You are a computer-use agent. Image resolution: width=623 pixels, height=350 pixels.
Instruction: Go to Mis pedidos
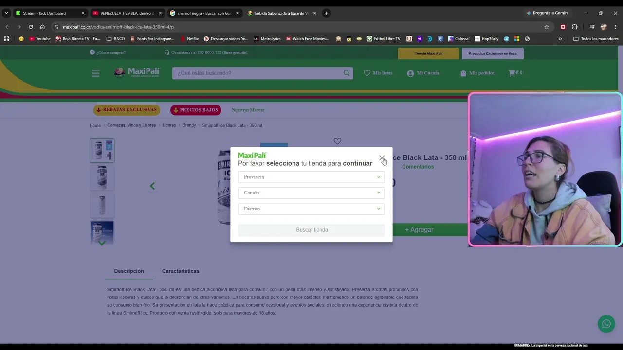(x=477, y=73)
